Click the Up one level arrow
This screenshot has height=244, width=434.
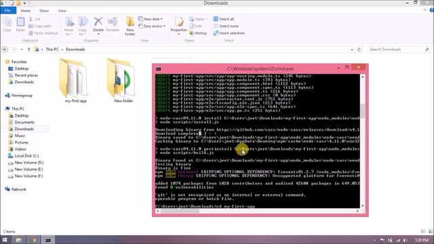pos(28,49)
